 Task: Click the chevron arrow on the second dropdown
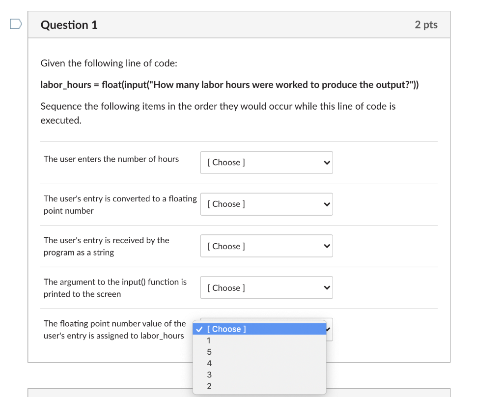(x=327, y=204)
